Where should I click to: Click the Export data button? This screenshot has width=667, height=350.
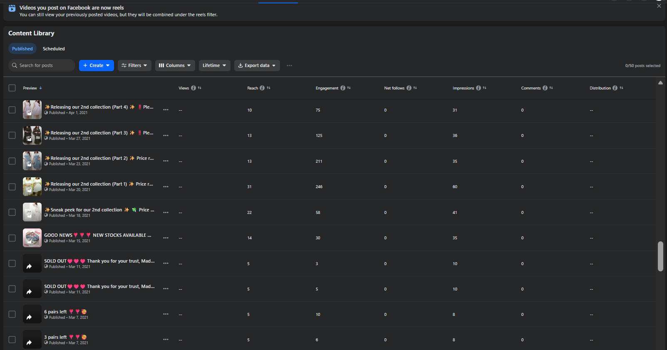pyautogui.click(x=257, y=66)
